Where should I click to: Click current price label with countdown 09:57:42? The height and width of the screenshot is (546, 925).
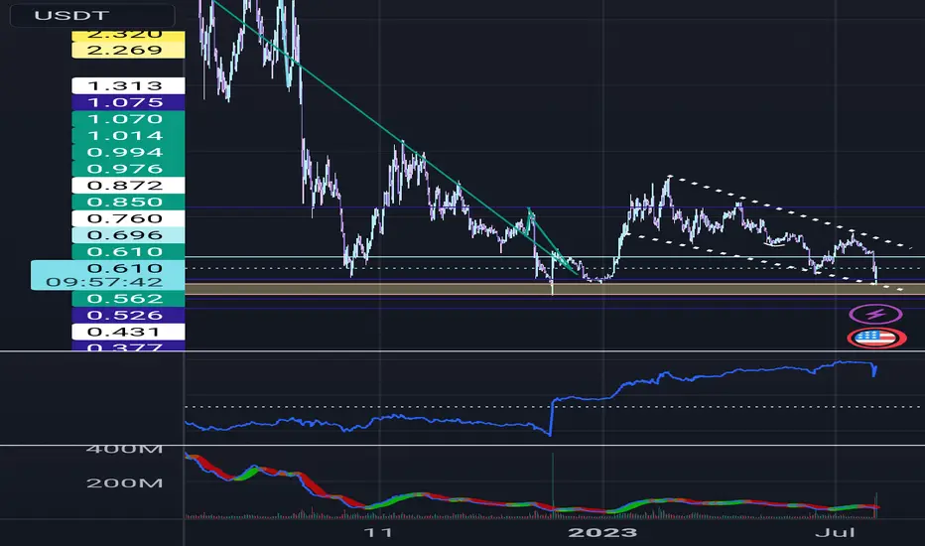[x=107, y=275]
